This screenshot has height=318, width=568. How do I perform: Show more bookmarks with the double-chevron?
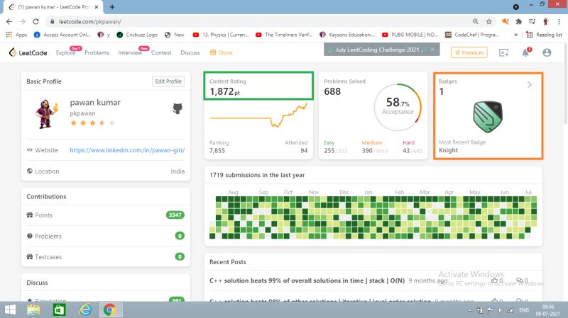point(515,35)
